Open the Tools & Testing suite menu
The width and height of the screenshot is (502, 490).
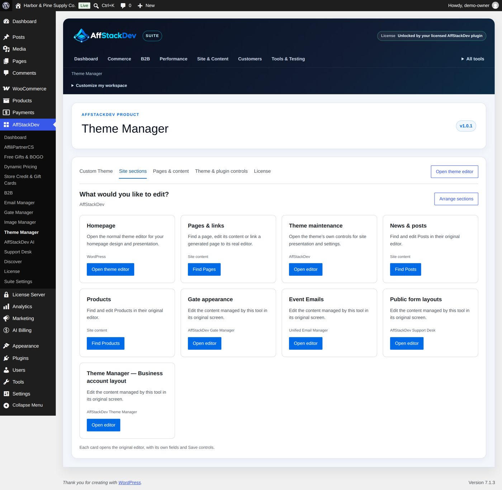[x=288, y=59]
